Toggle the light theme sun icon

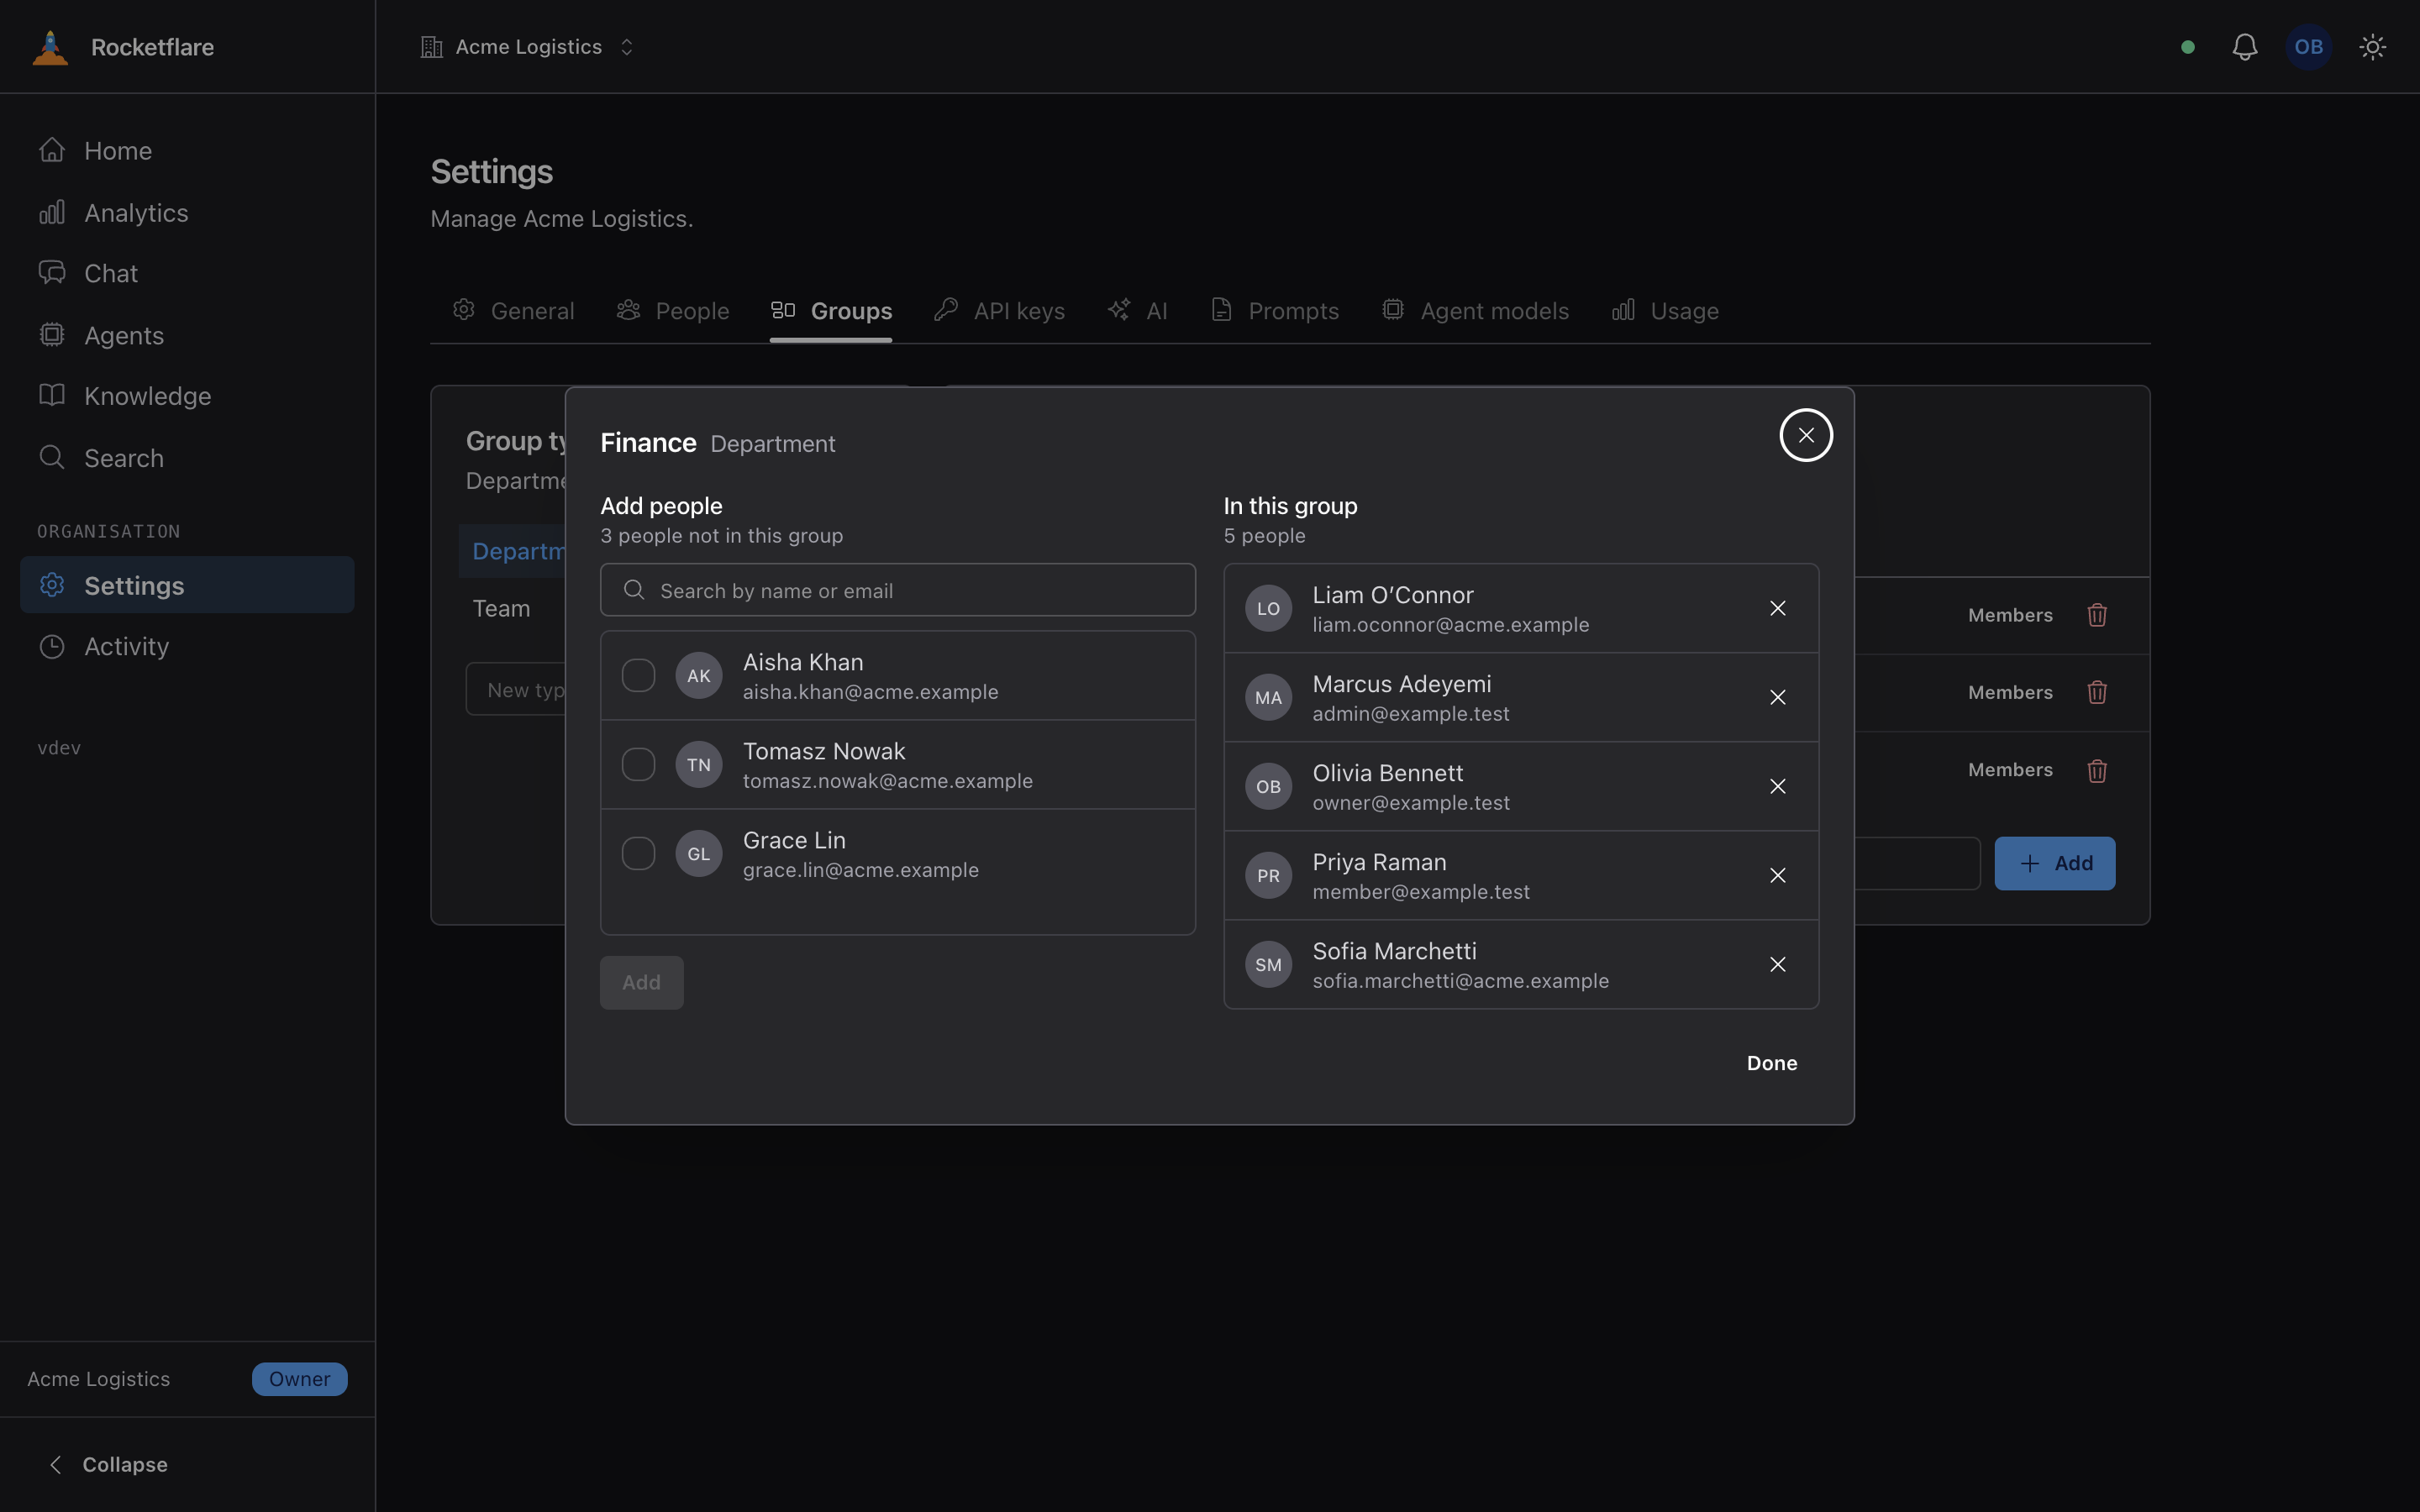pyautogui.click(x=2372, y=47)
